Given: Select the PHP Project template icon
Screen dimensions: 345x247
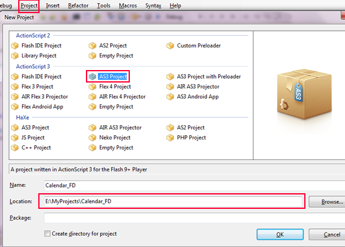Looking at the screenshot, I should [x=170, y=138].
